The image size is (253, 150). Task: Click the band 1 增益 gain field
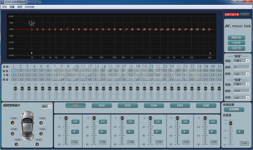[x=14, y=80]
